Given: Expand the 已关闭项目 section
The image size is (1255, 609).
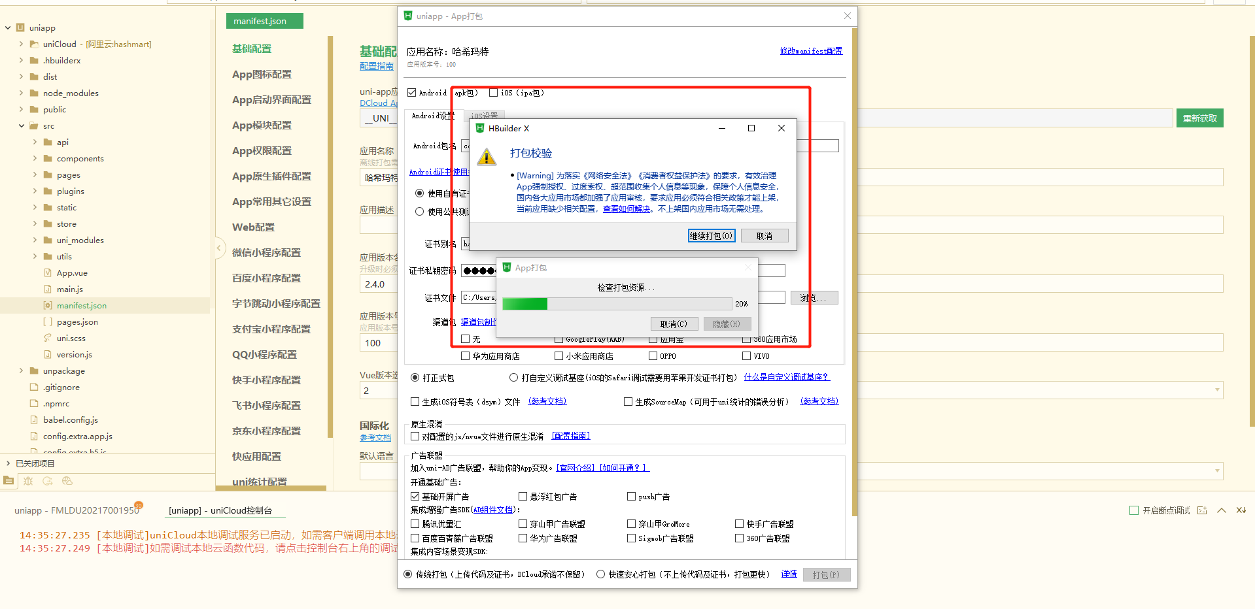Looking at the screenshot, I should click(x=8, y=463).
